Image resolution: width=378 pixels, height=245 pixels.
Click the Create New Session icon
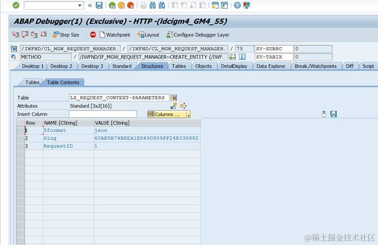[x=215, y=5]
